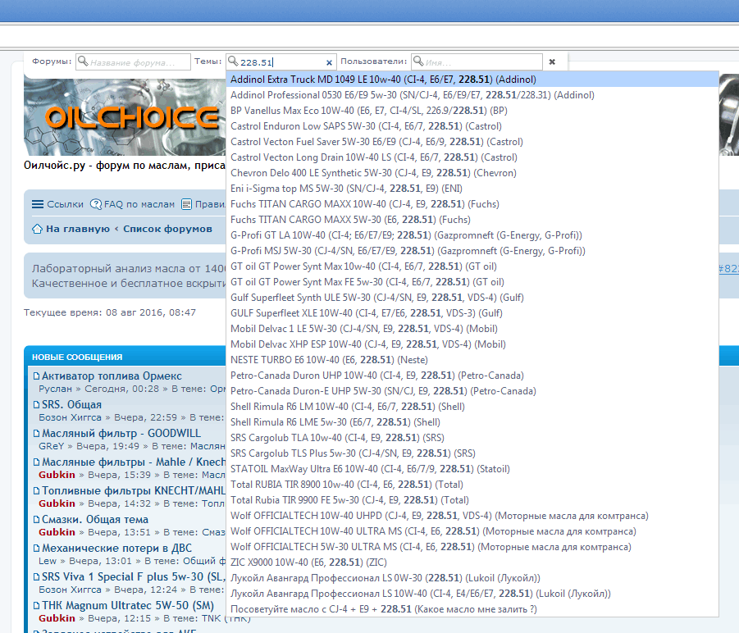Choose SRS Cargolub TLS Plus 5w-30
The image size is (739, 633).
(x=472, y=452)
